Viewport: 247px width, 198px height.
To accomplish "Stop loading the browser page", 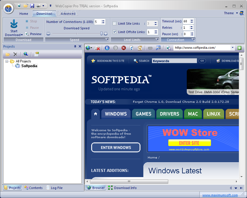I will tap(124, 48).
